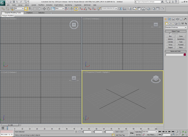Switch to the Freeform ribbon tab
This screenshot has height=137, width=188.
[x=30, y=13]
